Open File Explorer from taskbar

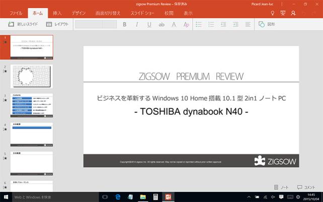coord(143,197)
